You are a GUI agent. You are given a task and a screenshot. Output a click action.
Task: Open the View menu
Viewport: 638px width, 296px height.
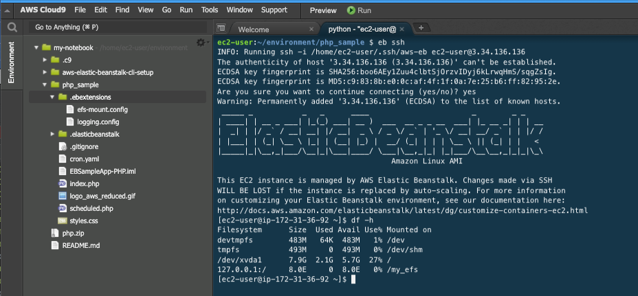(146, 10)
